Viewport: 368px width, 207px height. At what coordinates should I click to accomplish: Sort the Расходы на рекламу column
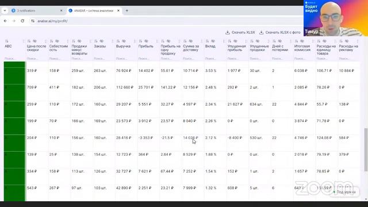(341, 41)
